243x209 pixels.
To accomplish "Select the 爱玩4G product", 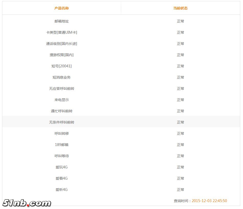I will click(x=62, y=167).
